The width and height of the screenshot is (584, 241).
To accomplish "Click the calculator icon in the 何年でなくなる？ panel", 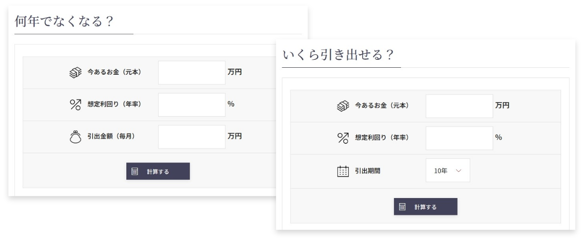I will click(x=135, y=171).
